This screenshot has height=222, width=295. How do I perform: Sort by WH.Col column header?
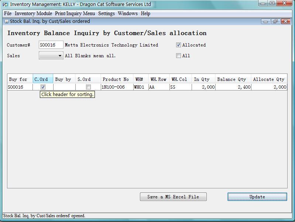[x=181, y=79]
